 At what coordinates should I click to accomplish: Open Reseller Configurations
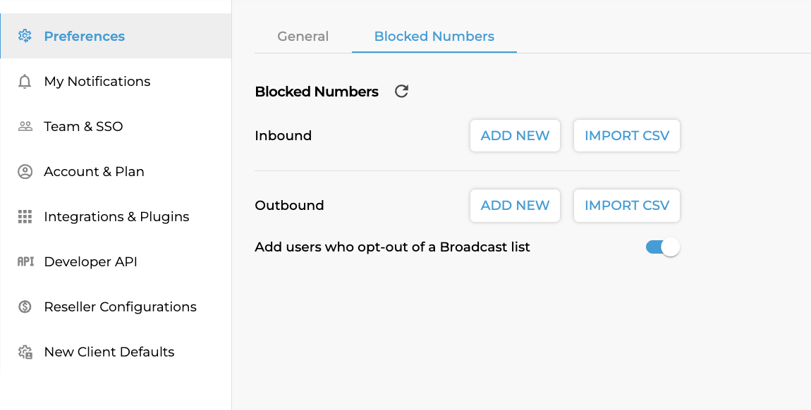pyautogui.click(x=116, y=306)
